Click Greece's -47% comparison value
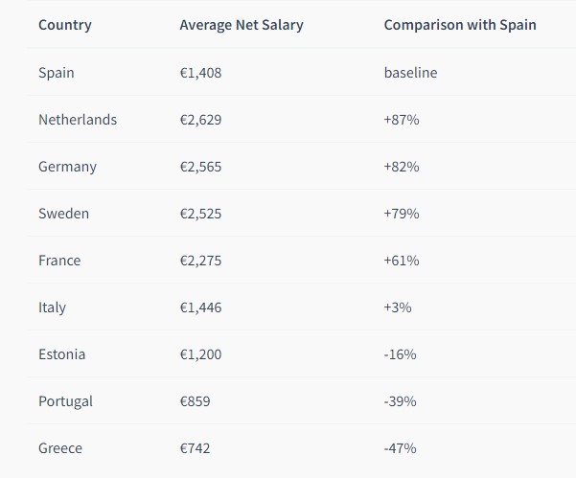 click(x=400, y=448)
